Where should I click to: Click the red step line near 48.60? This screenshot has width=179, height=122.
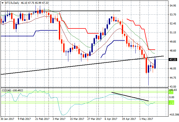click(151, 50)
